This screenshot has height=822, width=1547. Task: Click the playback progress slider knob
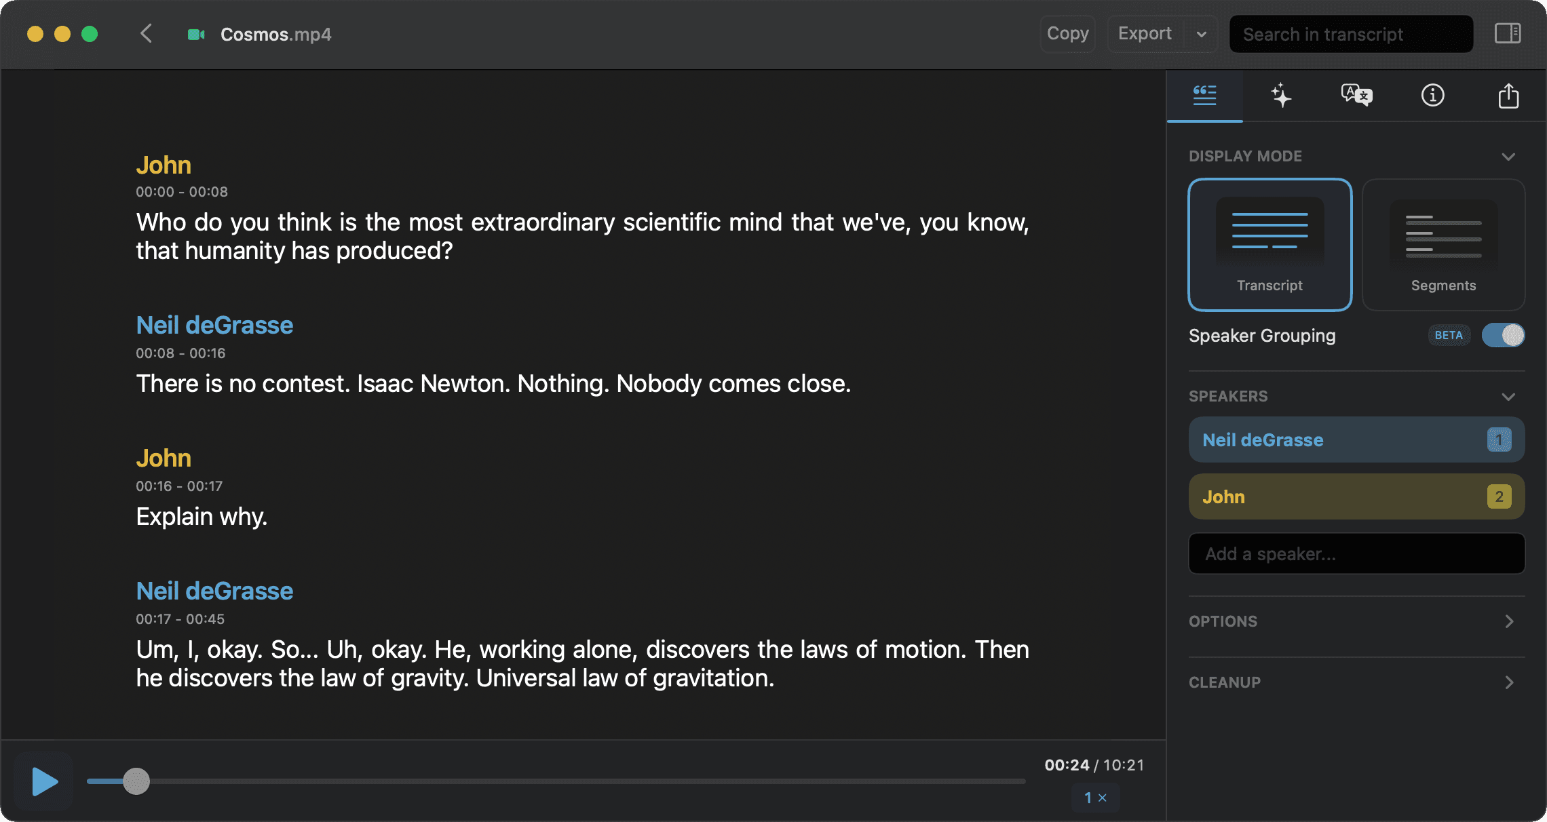[136, 781]
